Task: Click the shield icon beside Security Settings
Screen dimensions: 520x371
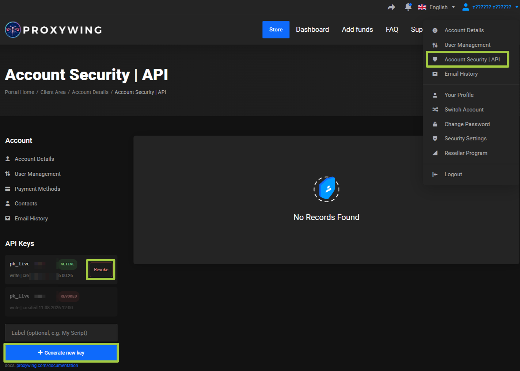Action: click(435, 139)
